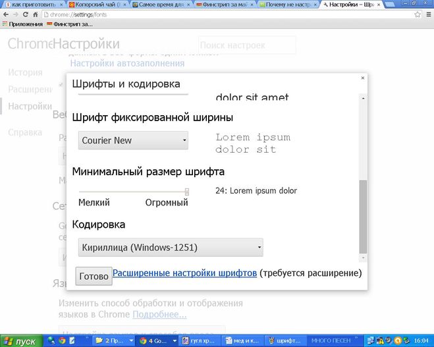
Task: Click the МНОГО ПЕСЕН taskbar toolbar
Action: (331, 340)
